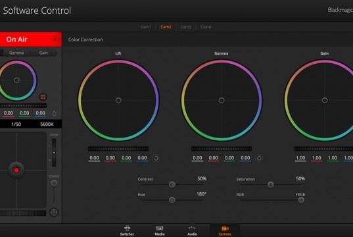Screen dimensions: 353x237
Task: Click the Hue slider handle
Action: 172,200
